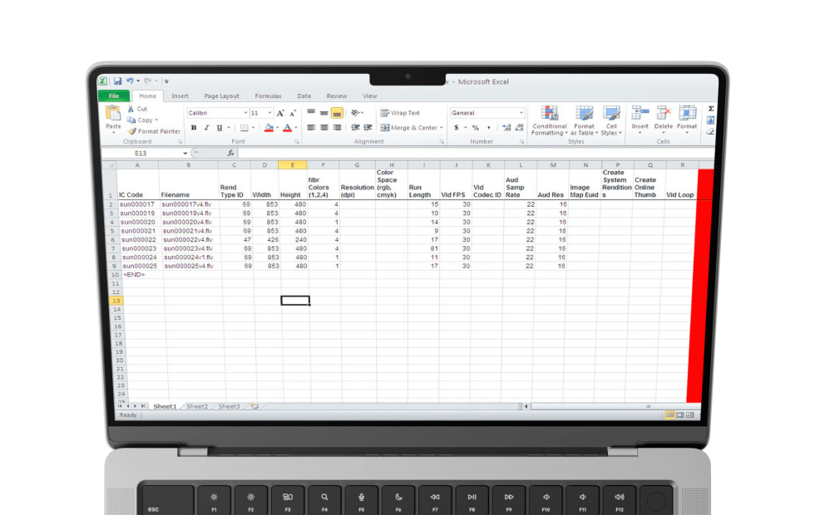Toggle Bold formatting
Screen dimensions: 815x515
click(x=194, y=128)
